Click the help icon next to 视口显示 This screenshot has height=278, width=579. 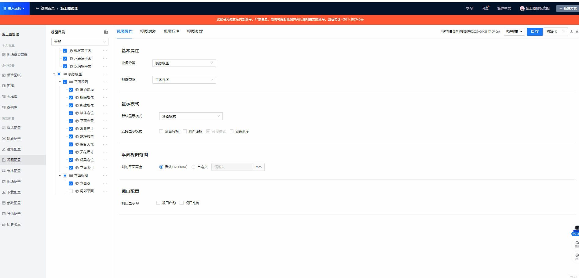pos(137,203)
